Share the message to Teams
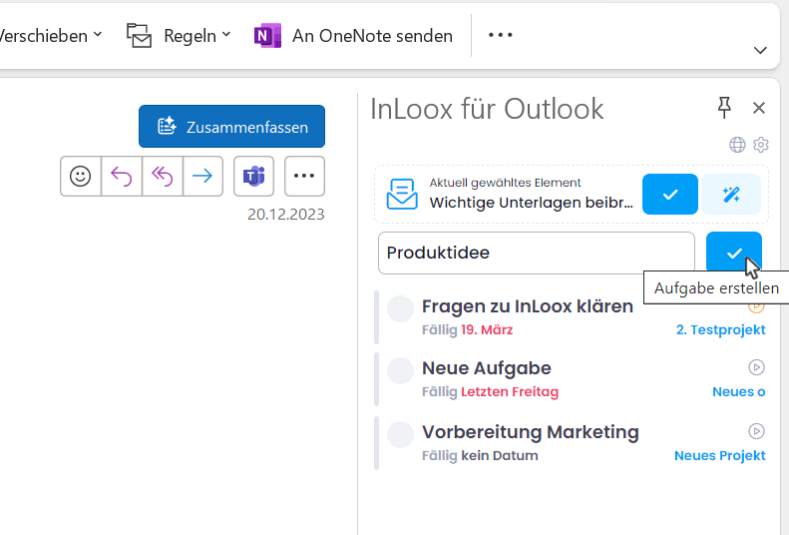 coord(253,176)
